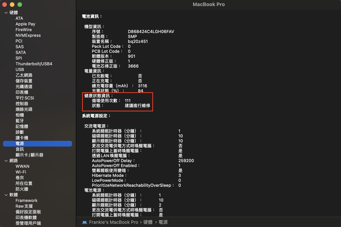Click the 系統電源設定 heading
This screenshot has width=341, height=227.
pos(96,116)
